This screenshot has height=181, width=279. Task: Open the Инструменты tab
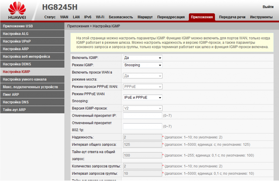click(x=261, y=17)
